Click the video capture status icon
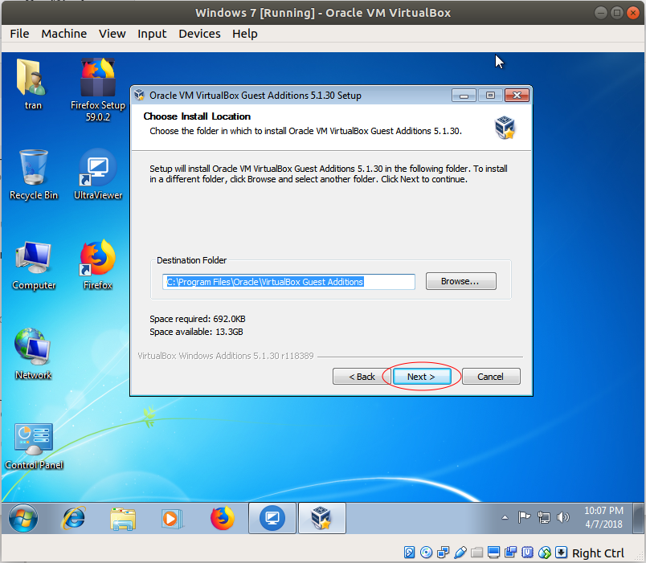The image size is (646, 563). [x=510, y=553]
